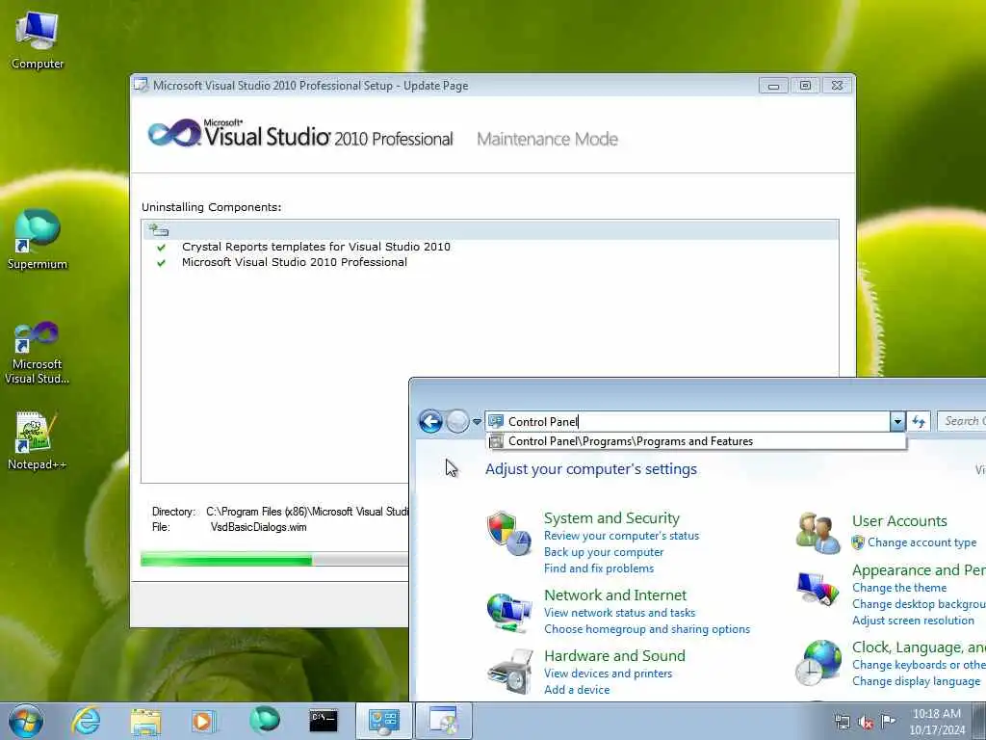Click Add a device link
This screenshot has height=740, width=986.
click(x=577, y=690)
